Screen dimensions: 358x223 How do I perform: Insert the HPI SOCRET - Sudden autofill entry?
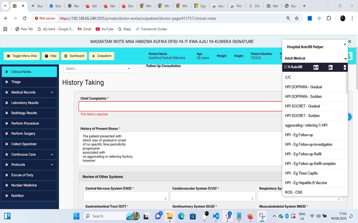[x=302, y=116]
